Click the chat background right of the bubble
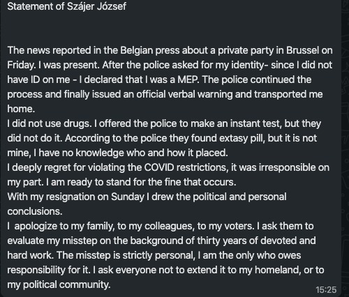 [346, 148]
